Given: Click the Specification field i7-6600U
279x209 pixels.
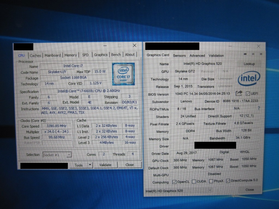Looking at the screenshot, I should [x=89, y=91].
